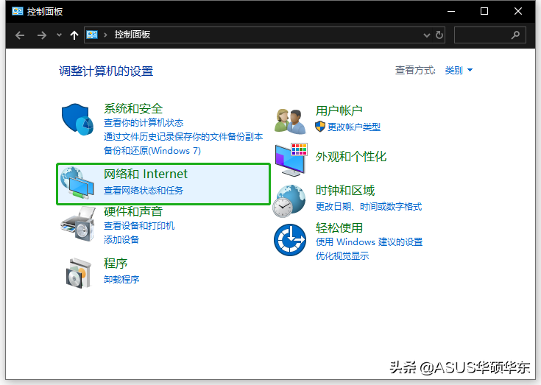Click the 轻松使用 blue circle icon
This screenshot has width=541, height=385.
[290, 240]
